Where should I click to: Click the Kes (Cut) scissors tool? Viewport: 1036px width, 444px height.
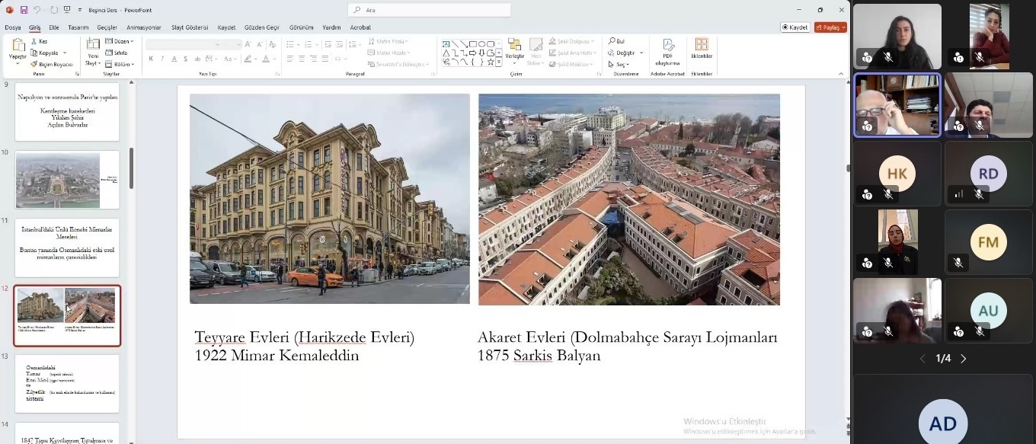pyautogui.click(x=39, y=41)
